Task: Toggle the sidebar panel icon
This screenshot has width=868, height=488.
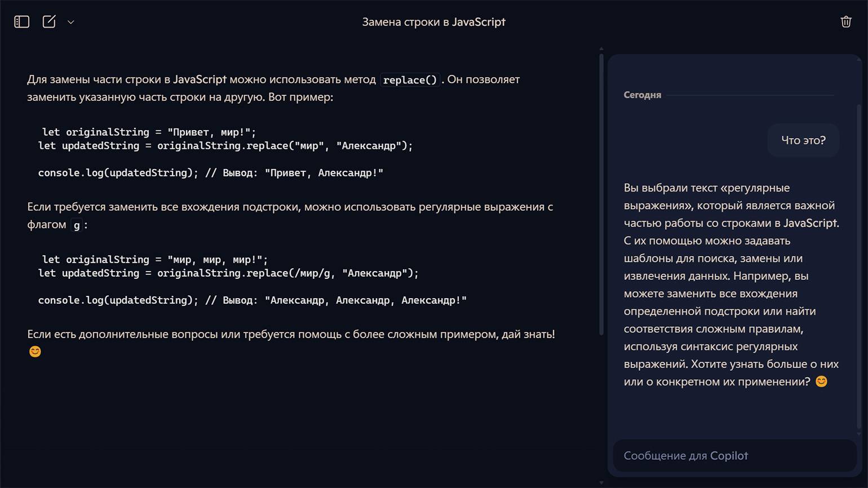Action: tap(21, 22)
